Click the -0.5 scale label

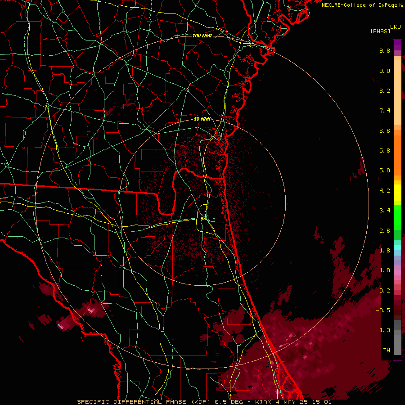pos(383,310)
